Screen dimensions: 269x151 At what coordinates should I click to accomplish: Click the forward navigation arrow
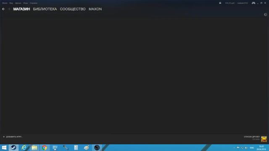9,9
